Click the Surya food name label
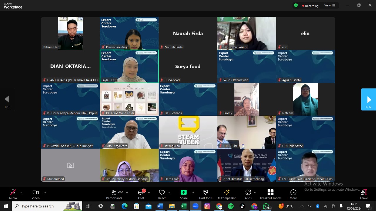Viewport: 376px width, 211px height. (x=172, y=80)
